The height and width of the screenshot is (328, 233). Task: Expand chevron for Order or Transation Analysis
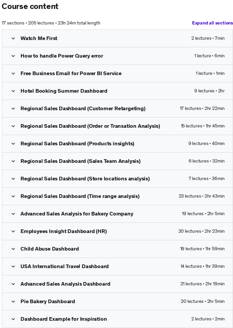[13, 126]
